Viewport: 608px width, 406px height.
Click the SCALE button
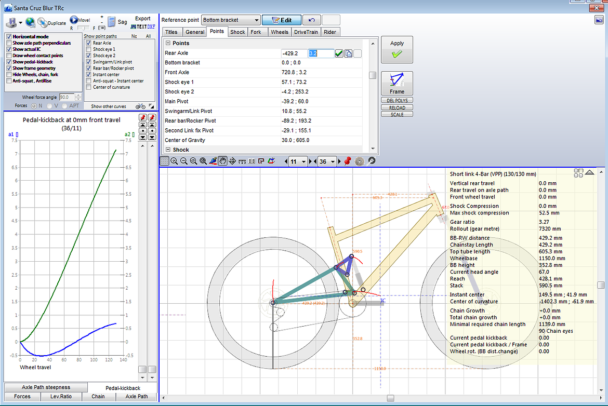(x=396, y=114)
